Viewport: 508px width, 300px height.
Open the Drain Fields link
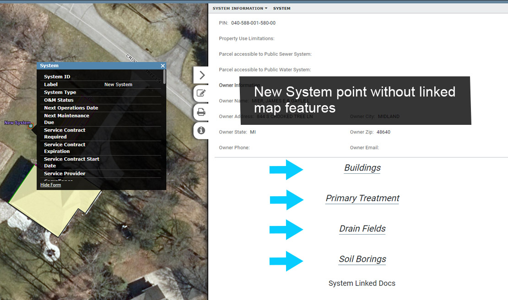coord(362,229)
